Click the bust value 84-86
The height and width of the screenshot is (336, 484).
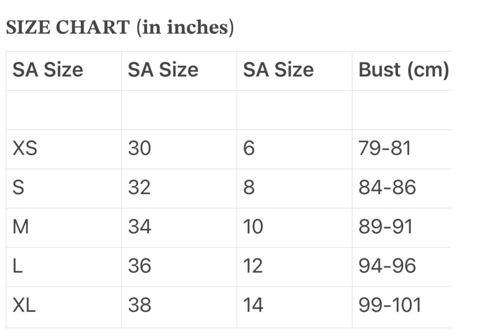coord(387,188)
